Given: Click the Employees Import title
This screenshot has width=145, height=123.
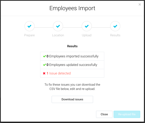Looking at the screenshot, I should (x=72, y=8).
